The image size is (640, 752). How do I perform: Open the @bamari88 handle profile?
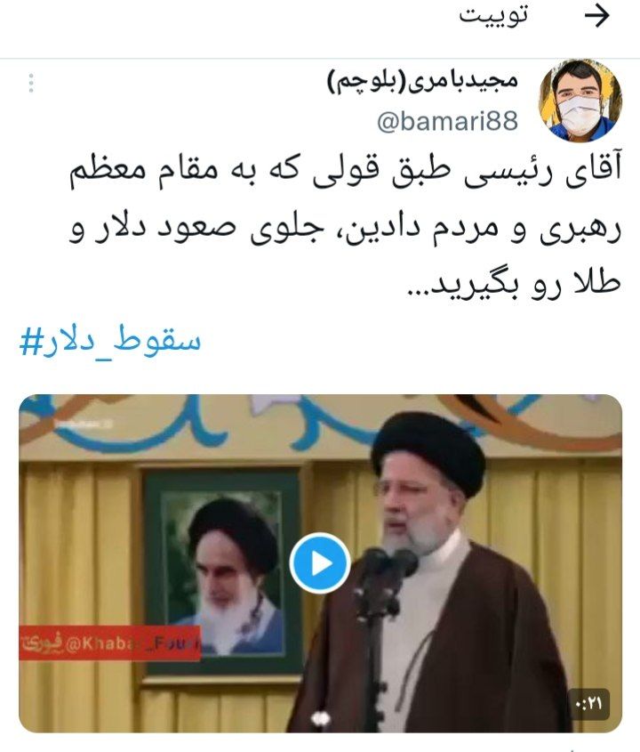(x=447, y=121)
